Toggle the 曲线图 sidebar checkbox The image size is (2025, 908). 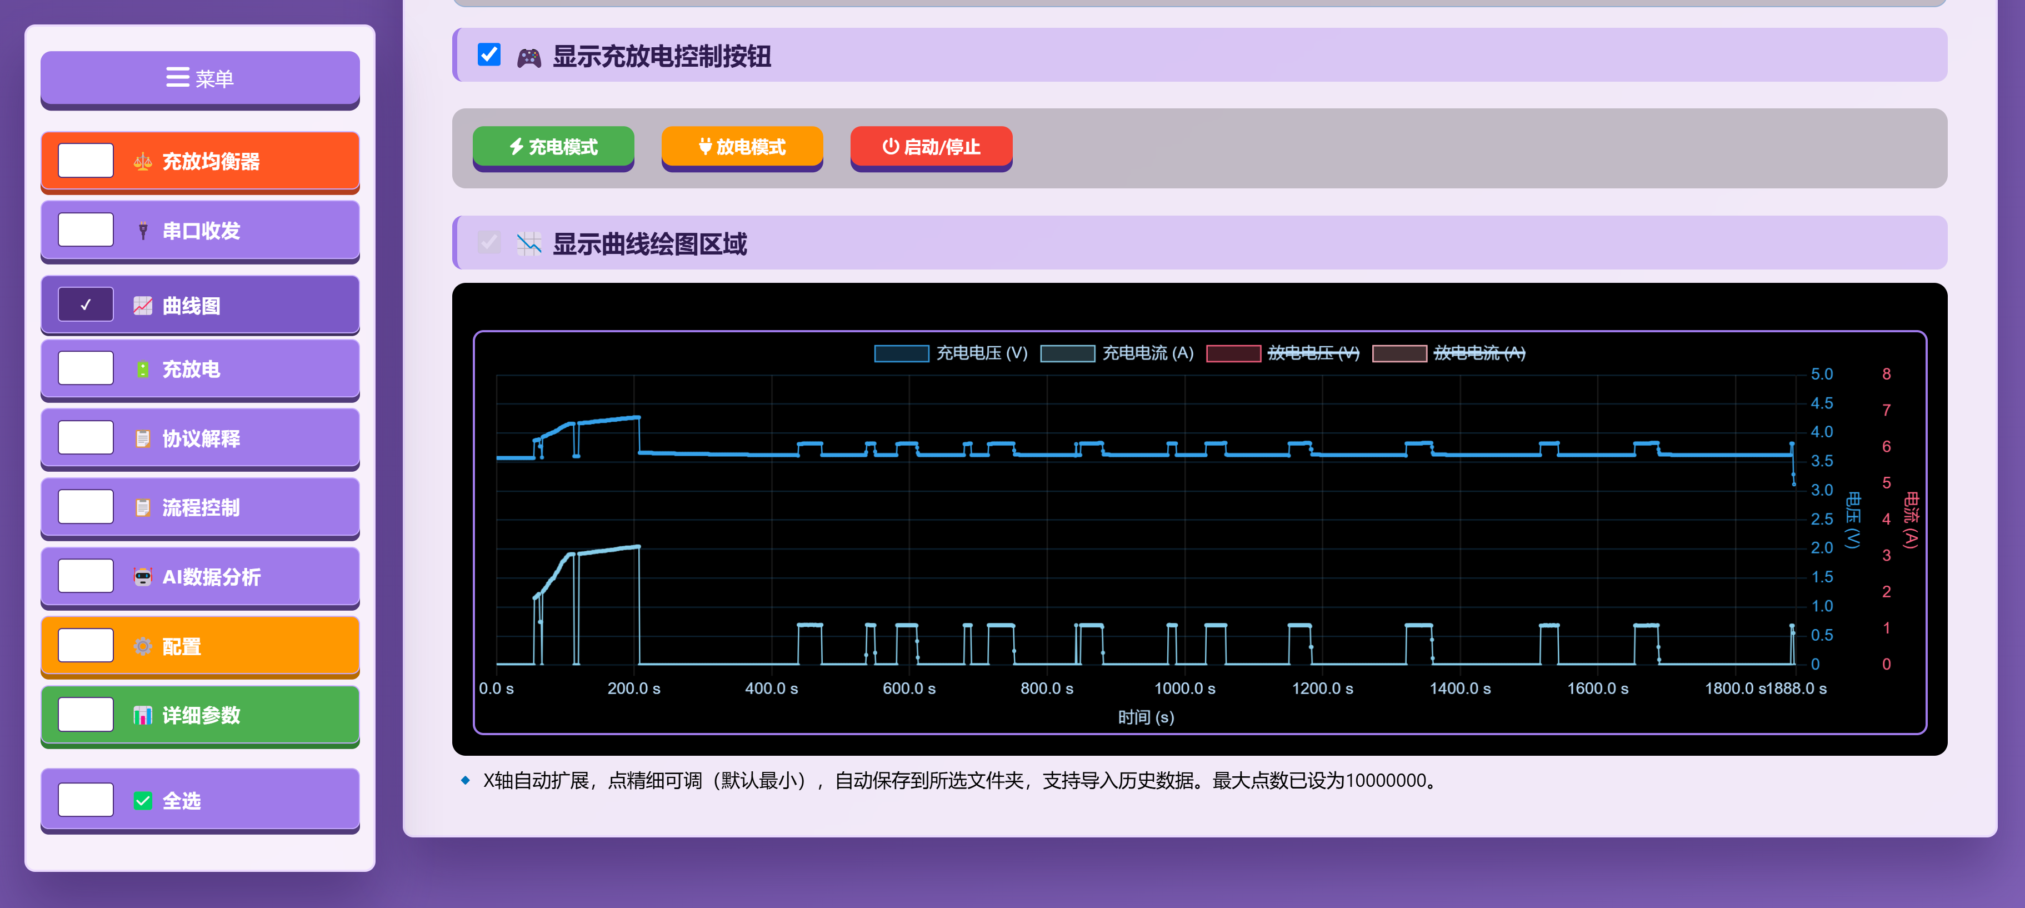[86, 305]
